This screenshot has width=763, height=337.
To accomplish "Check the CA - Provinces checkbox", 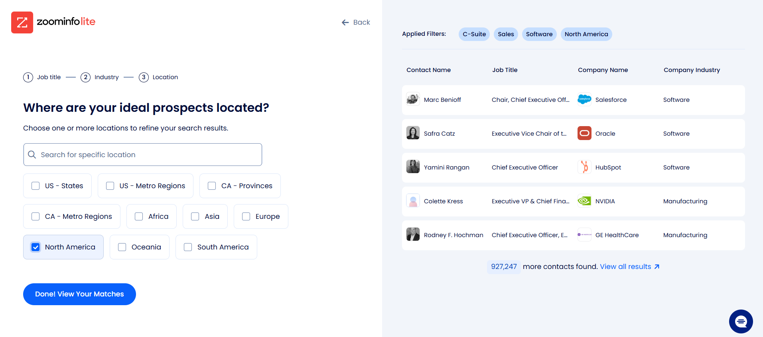I will point(212,186).
